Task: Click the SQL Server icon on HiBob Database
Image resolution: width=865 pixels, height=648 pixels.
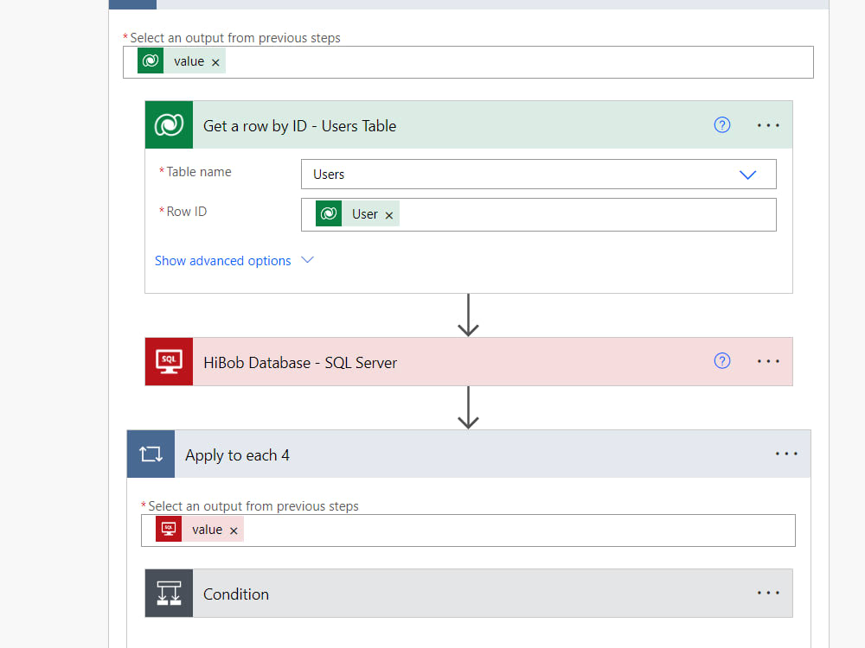Action: pos(169,362)
